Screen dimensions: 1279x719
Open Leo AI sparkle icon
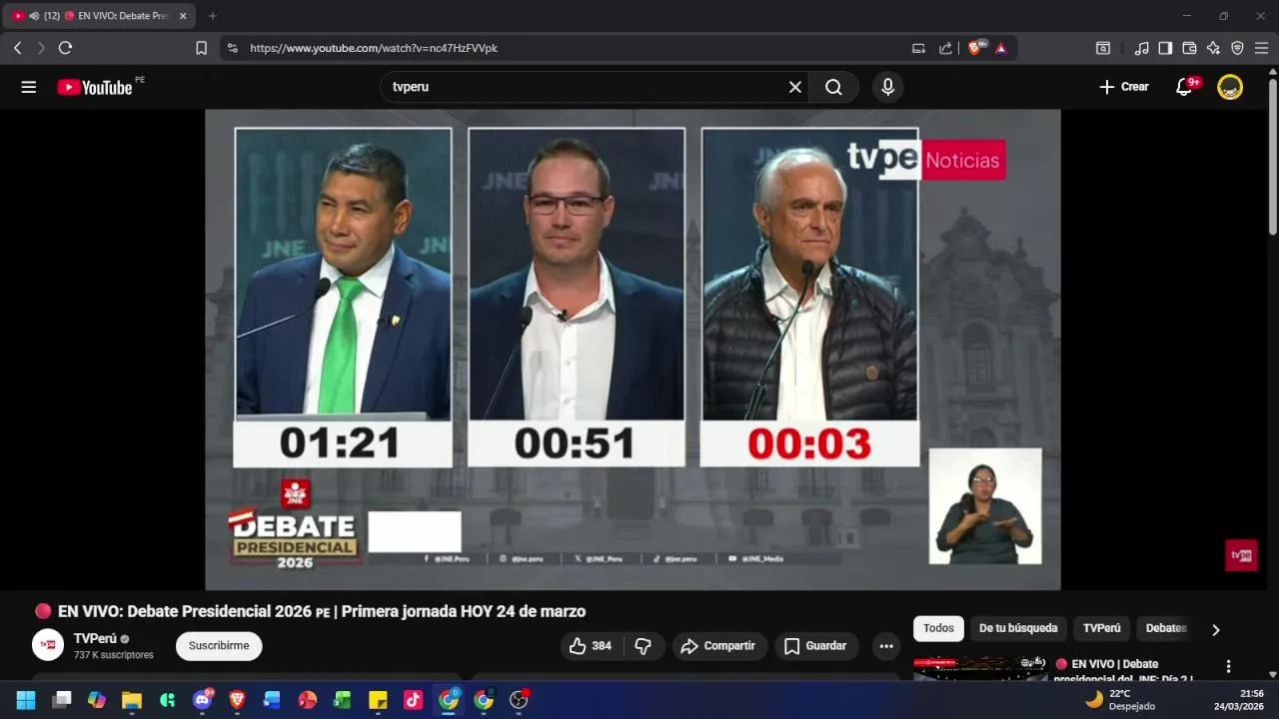(x=1213, y=48)
